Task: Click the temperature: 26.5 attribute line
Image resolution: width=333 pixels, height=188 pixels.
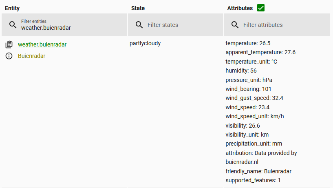Action: [248, 43]
